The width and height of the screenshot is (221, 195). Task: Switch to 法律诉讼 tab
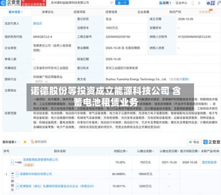click(48, 12)
